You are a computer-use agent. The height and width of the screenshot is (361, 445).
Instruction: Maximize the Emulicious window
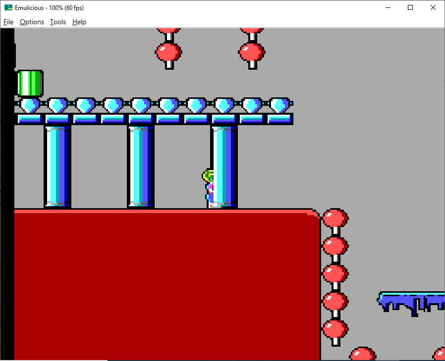pyautogui.click(x=410, y=7)
